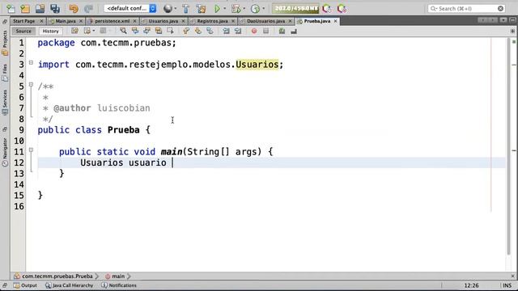The height and width of the screenshot is (291, 518).
Task: Click the New File toolbar icon
Action: click(11, 9)
